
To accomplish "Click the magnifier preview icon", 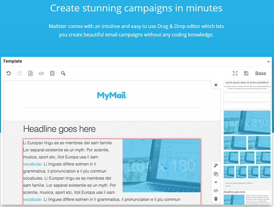I will (63, 73).
